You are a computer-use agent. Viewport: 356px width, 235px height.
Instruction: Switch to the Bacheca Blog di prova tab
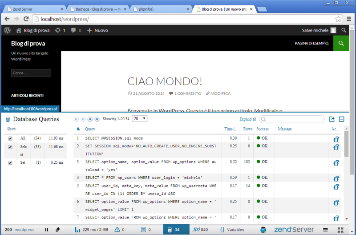pos(98,9)
